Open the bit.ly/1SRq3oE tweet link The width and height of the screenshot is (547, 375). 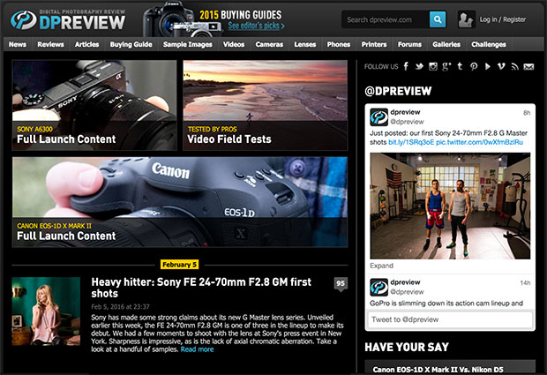[x=411, y=142]
